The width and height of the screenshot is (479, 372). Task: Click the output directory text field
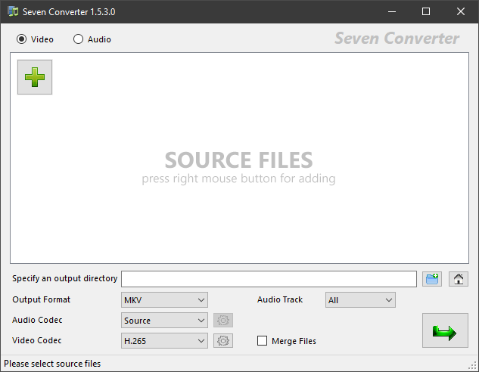pos(269,279)
